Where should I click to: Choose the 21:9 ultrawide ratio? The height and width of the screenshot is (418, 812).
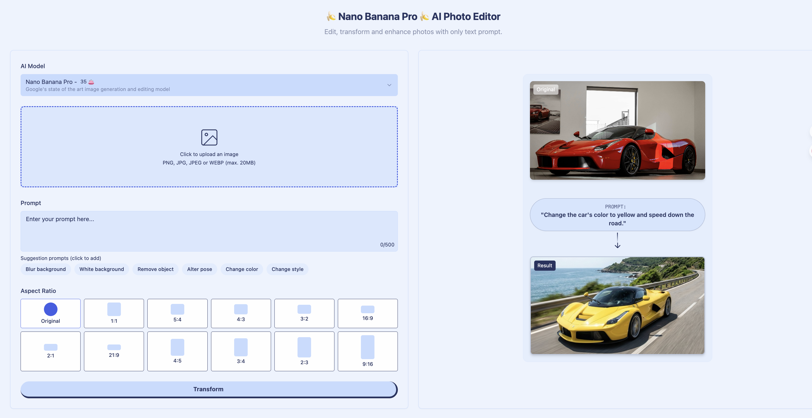tap(114, 351)
